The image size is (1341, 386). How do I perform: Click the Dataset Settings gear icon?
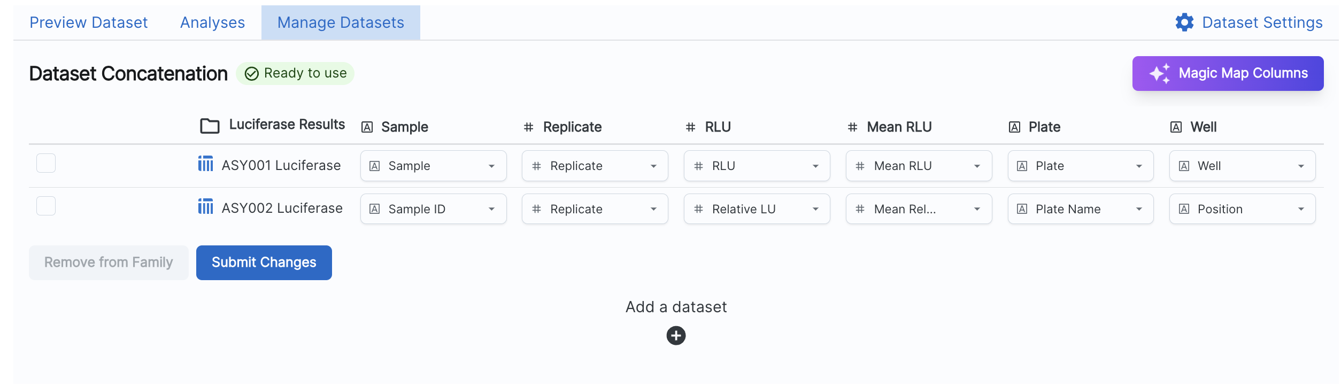pos(1184,22)
